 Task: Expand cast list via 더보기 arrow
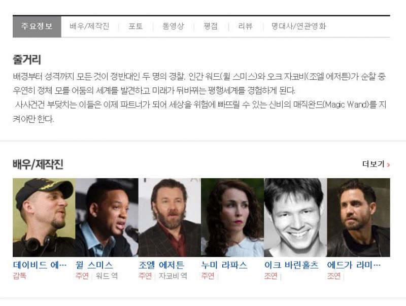click(376, 164)
